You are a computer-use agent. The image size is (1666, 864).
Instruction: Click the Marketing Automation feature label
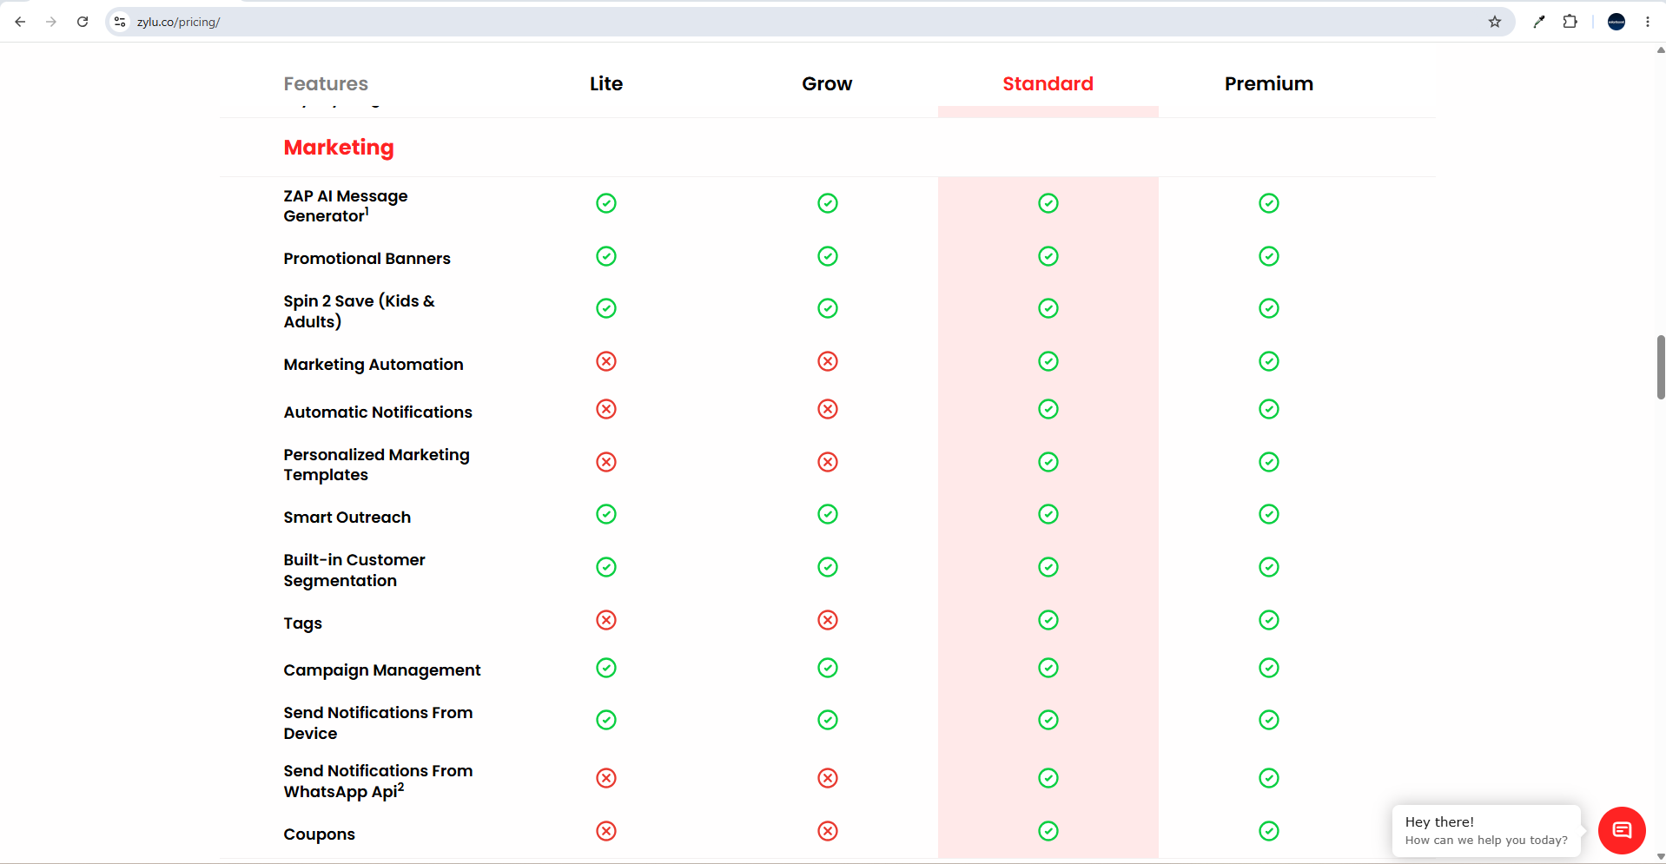(374, 365)
